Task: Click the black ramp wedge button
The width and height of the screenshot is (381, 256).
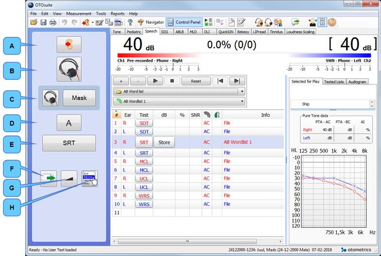Action: 69,178
